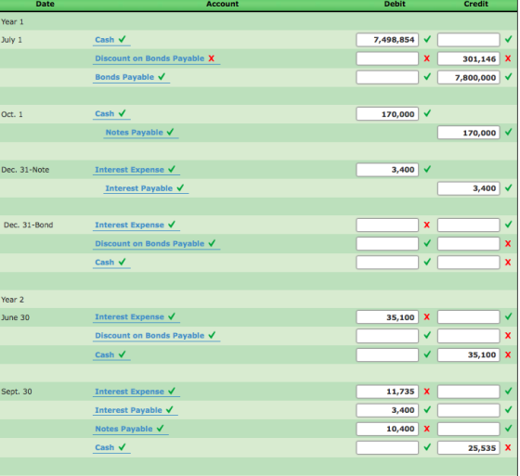Click the debit field containing 10,400
The height and width of the screenshot is (476, 520).
pyautogui.click(x=387, y=429)
